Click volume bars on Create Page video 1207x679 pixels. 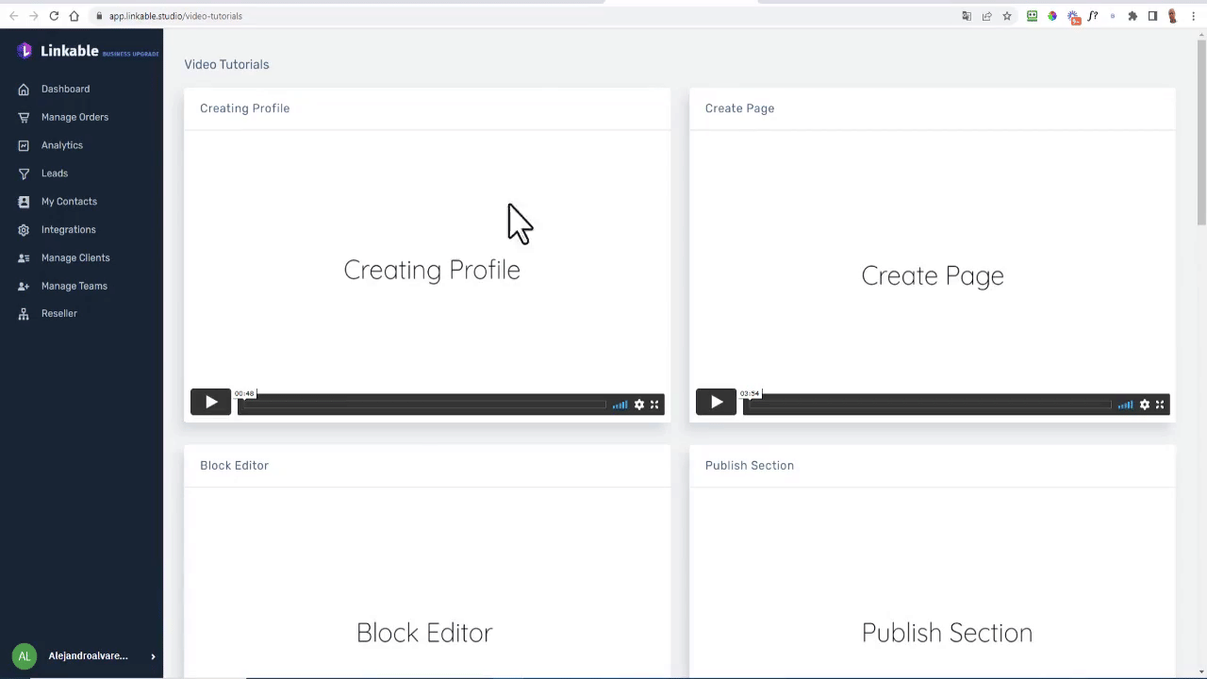[x=1125, y=405]
